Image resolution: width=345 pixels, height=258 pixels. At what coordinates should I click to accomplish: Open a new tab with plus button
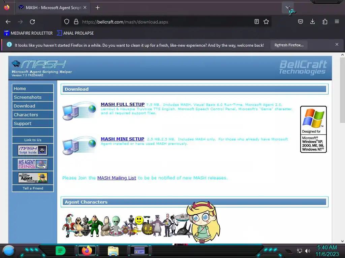tap(97, 8)
